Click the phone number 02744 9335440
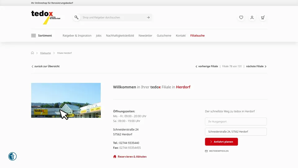 click(x=129, y=143)
